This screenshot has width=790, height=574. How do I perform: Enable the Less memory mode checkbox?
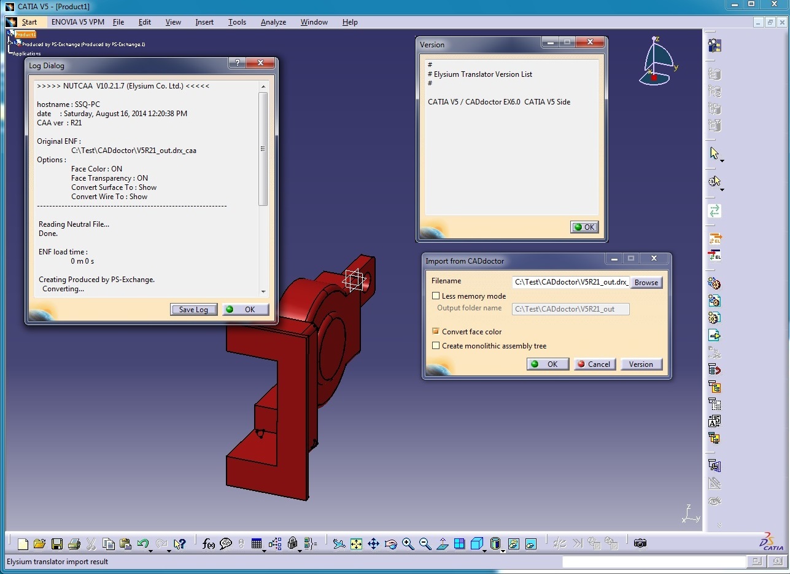pos(436,296)
